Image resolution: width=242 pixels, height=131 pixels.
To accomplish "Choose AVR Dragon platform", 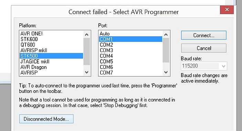I will coord(51,67).
